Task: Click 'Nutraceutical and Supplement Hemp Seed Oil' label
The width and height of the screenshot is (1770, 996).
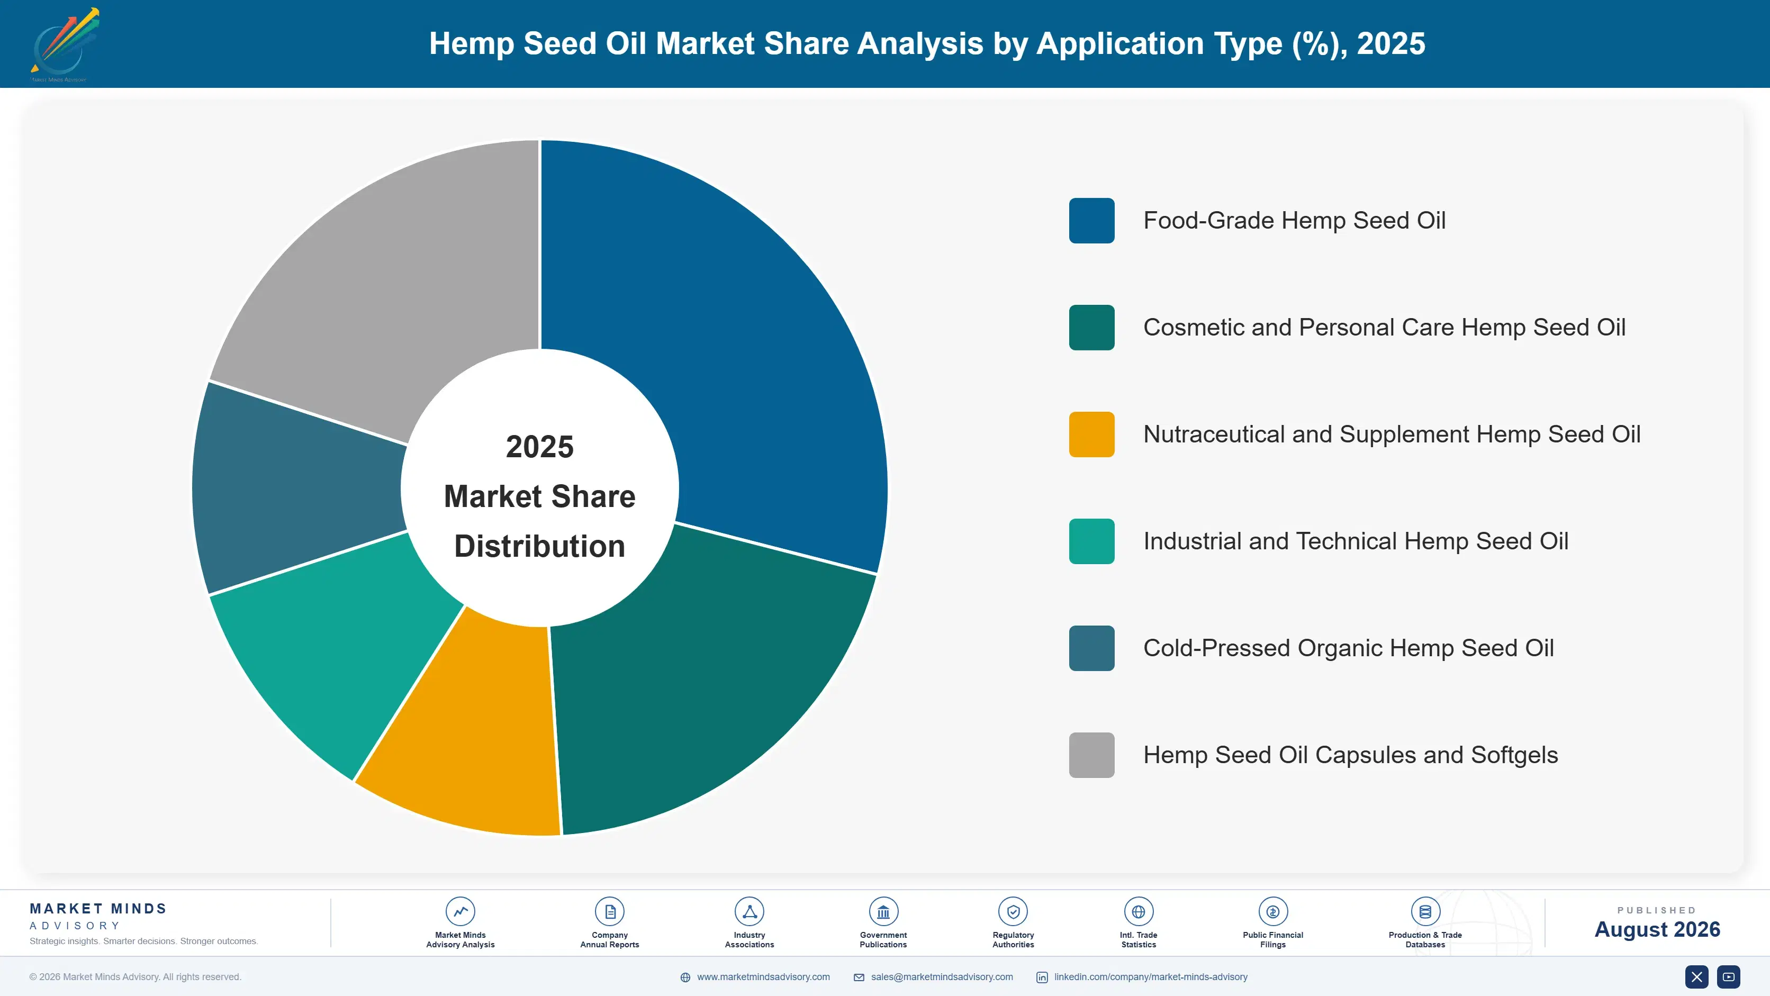Action: pyautogui.click(x=1392, y=434)
